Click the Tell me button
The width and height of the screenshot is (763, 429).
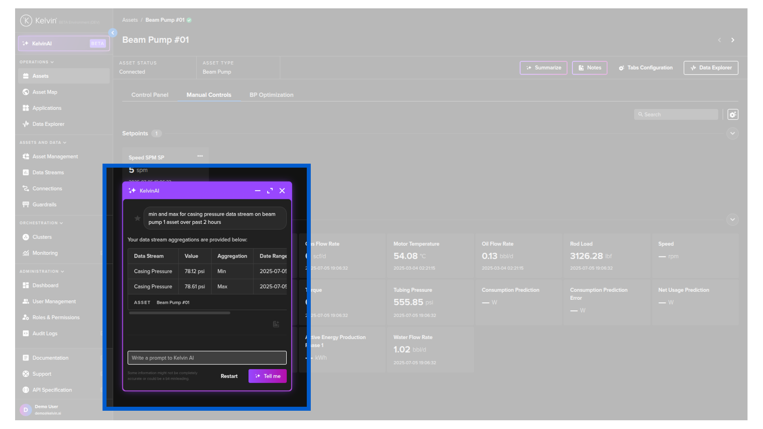coord(267,376)
